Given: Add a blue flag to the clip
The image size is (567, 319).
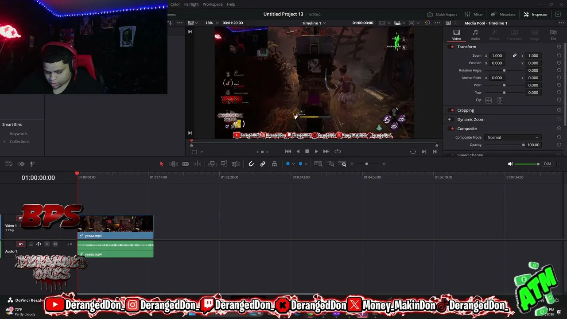Looking at the screenshot, I should coord(287,164).
